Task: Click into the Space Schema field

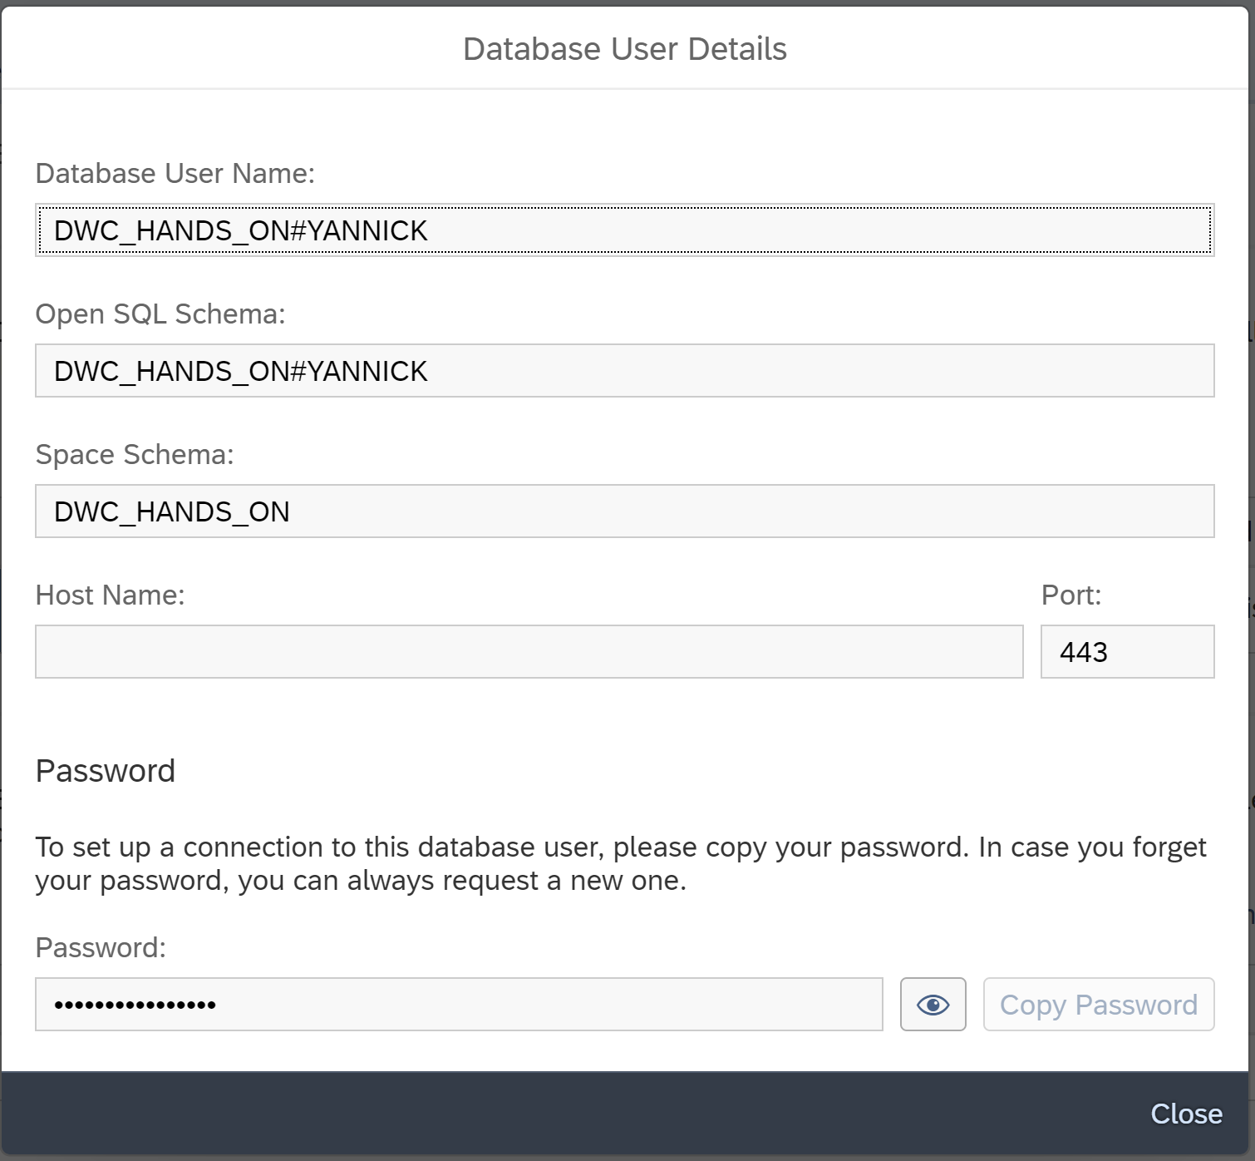Action: [624, 511]
